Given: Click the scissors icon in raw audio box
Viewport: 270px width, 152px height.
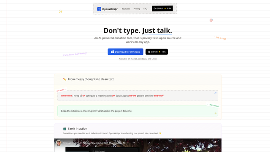Looking at the screenshot, I should click(x=216, y=93).
